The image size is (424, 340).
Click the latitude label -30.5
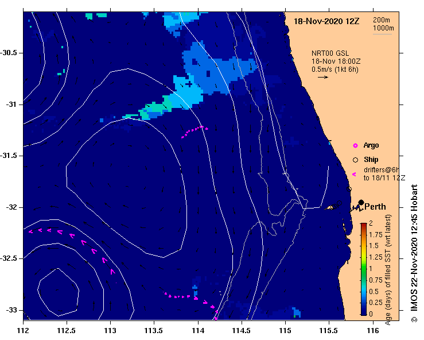[9, 53]
